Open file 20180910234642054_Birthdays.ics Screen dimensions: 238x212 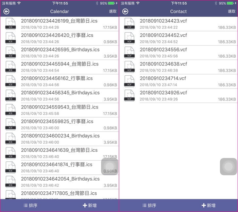59,182
